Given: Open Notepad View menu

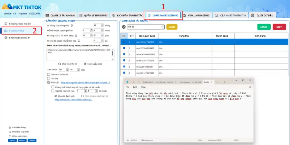Looking at the screenshot, I should (143, 87).
